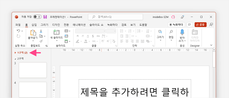Click the 편집 magnifier icon
The width and height of the screenshot is (229, 98).
pyautogui.click(x=171, y=32)
